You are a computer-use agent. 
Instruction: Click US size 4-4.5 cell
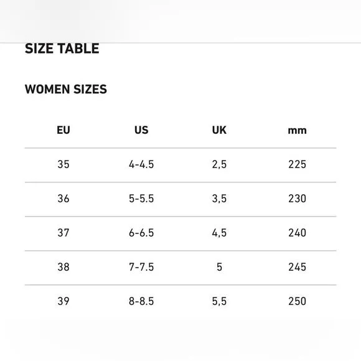tap(141, 164)
